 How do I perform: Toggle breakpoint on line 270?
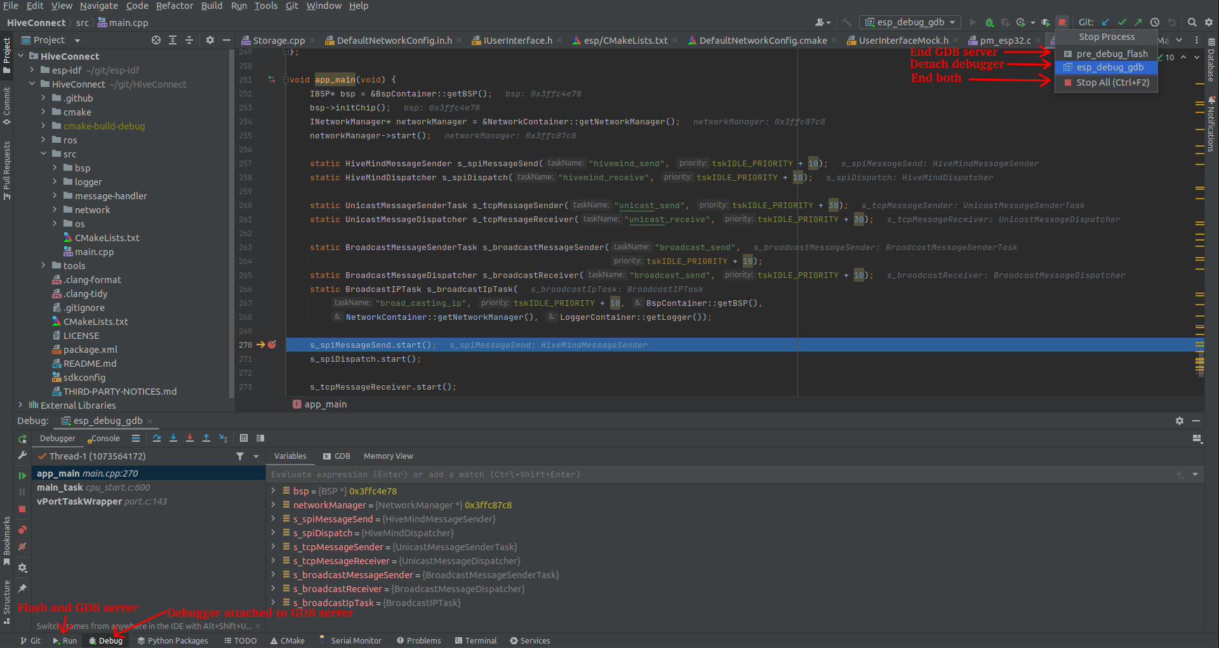[272, 345]
